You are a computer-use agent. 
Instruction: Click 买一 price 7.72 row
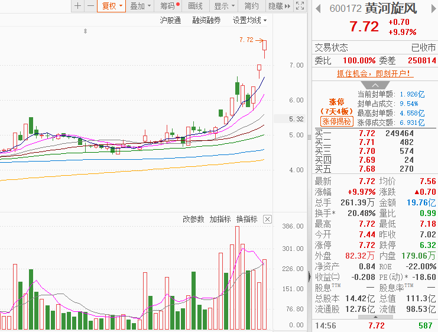click(x=374, y=133)
